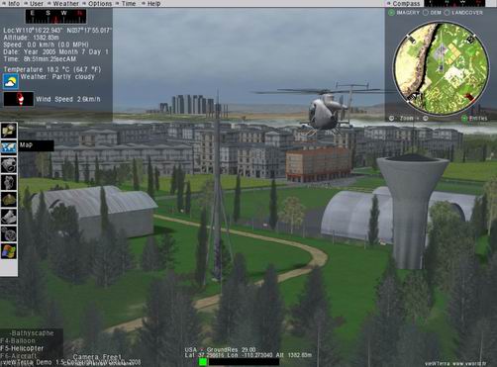The height and width of the screenshot is (367, 497).
Task: Click the 'Date: Year 2005 Month 7 Day 1' line
Action: (55, 51)
